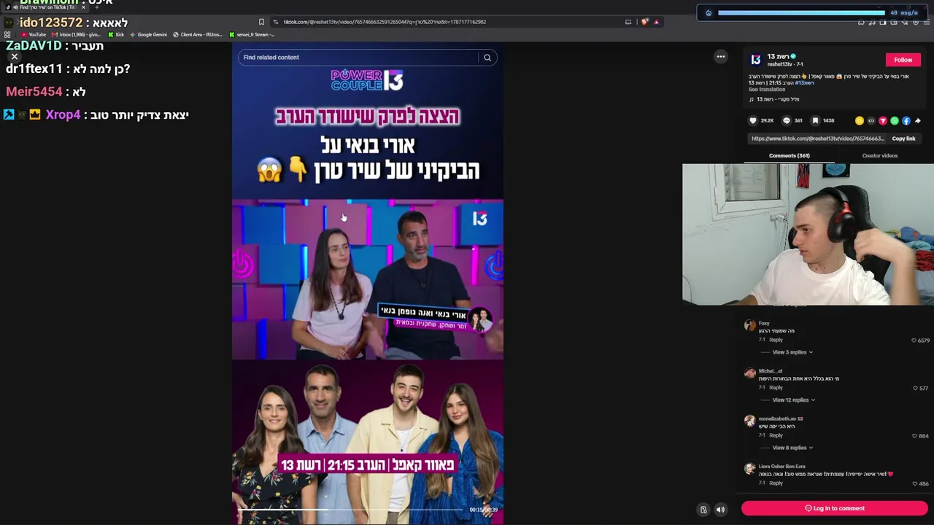Screen dimensions: 934x525
Task: Open the Client Area bookmark
Action: pos(198,34)
